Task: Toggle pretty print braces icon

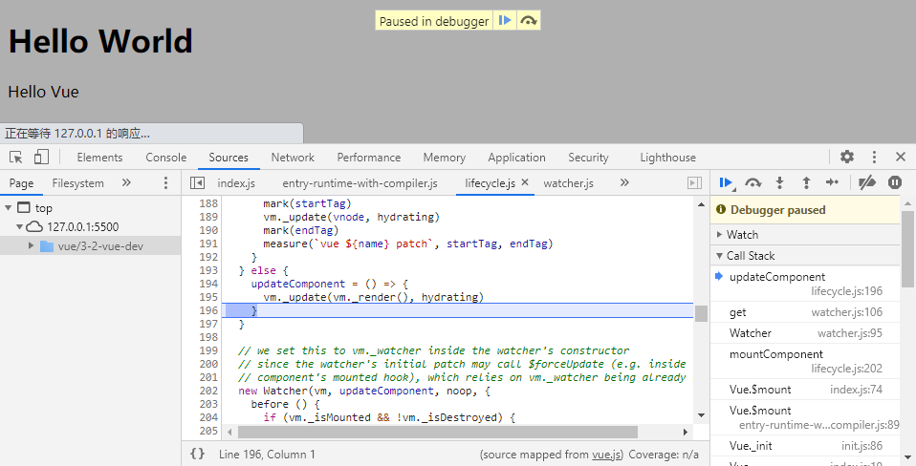Action: 198,454
